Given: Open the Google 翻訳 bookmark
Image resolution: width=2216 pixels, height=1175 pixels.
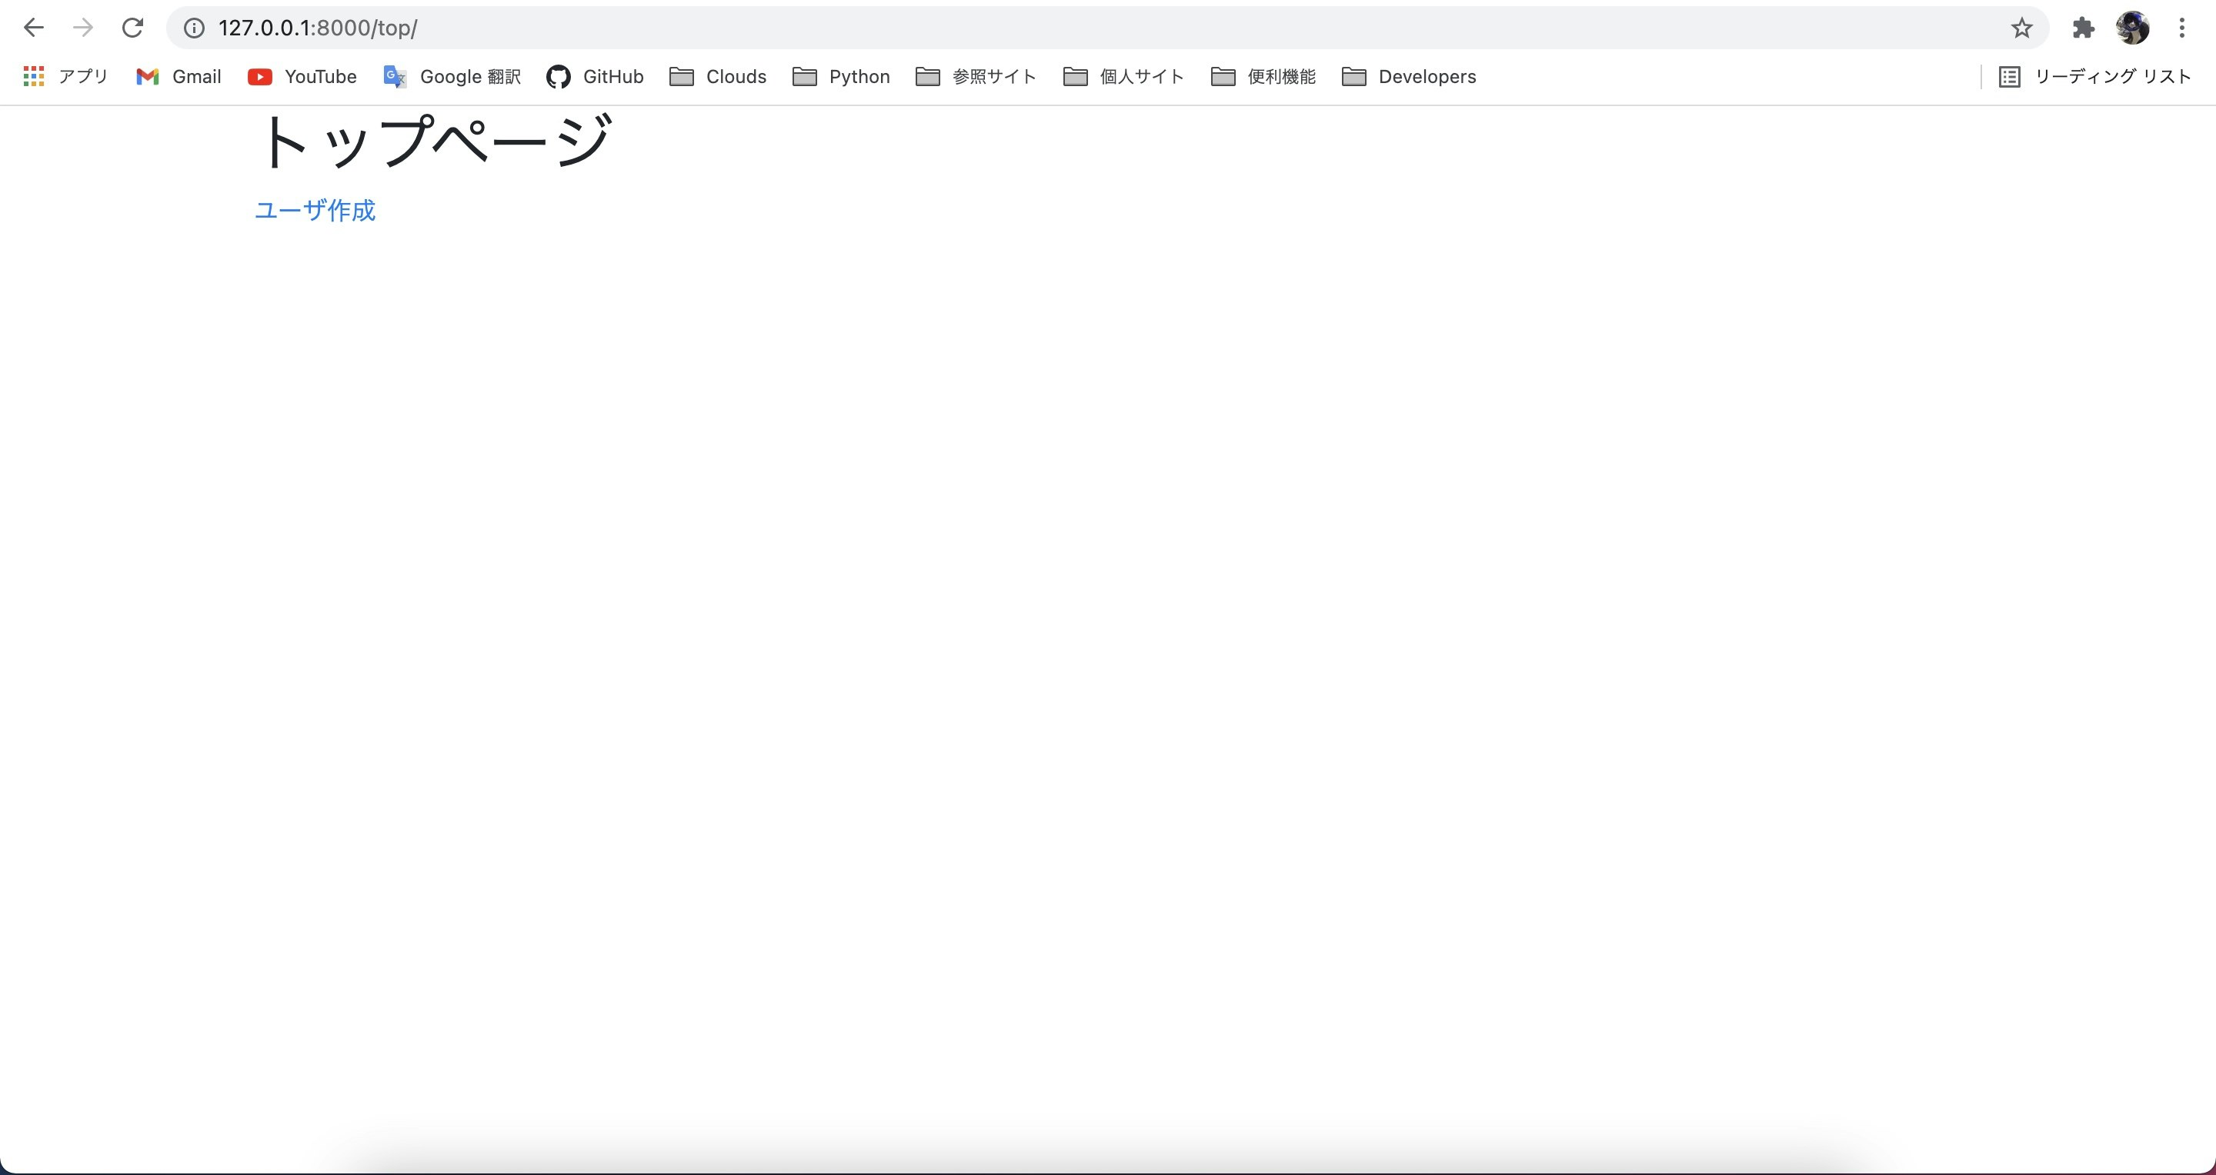Looking at the screenshot, I should [452, 76].
